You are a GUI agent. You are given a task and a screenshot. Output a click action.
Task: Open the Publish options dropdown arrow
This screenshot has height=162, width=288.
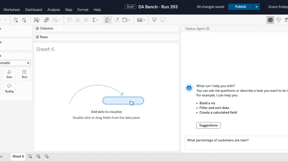tap(256, 7)
